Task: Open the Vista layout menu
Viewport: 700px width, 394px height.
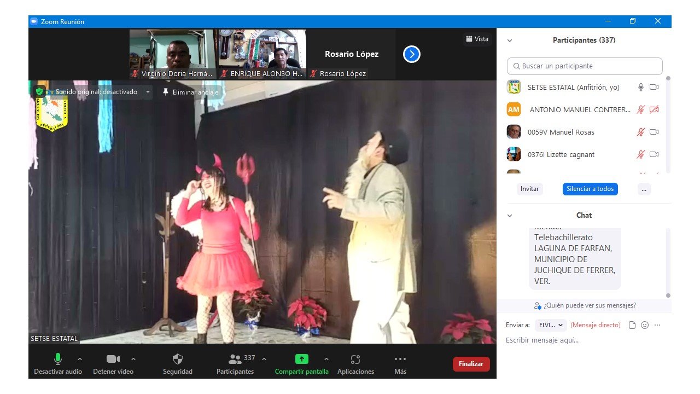Action: (476, 39)
